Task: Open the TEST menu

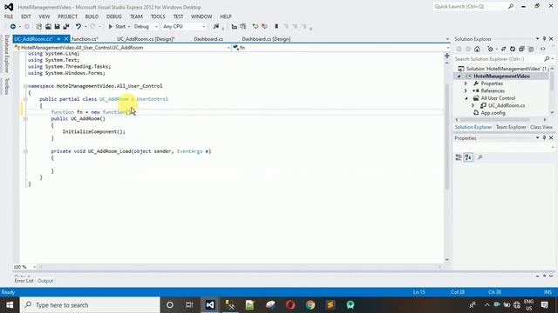Action: 178,17
